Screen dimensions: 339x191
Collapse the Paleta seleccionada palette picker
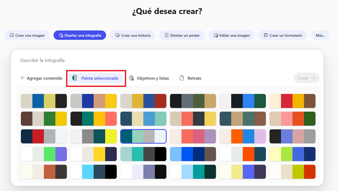(x=95, y=78)
